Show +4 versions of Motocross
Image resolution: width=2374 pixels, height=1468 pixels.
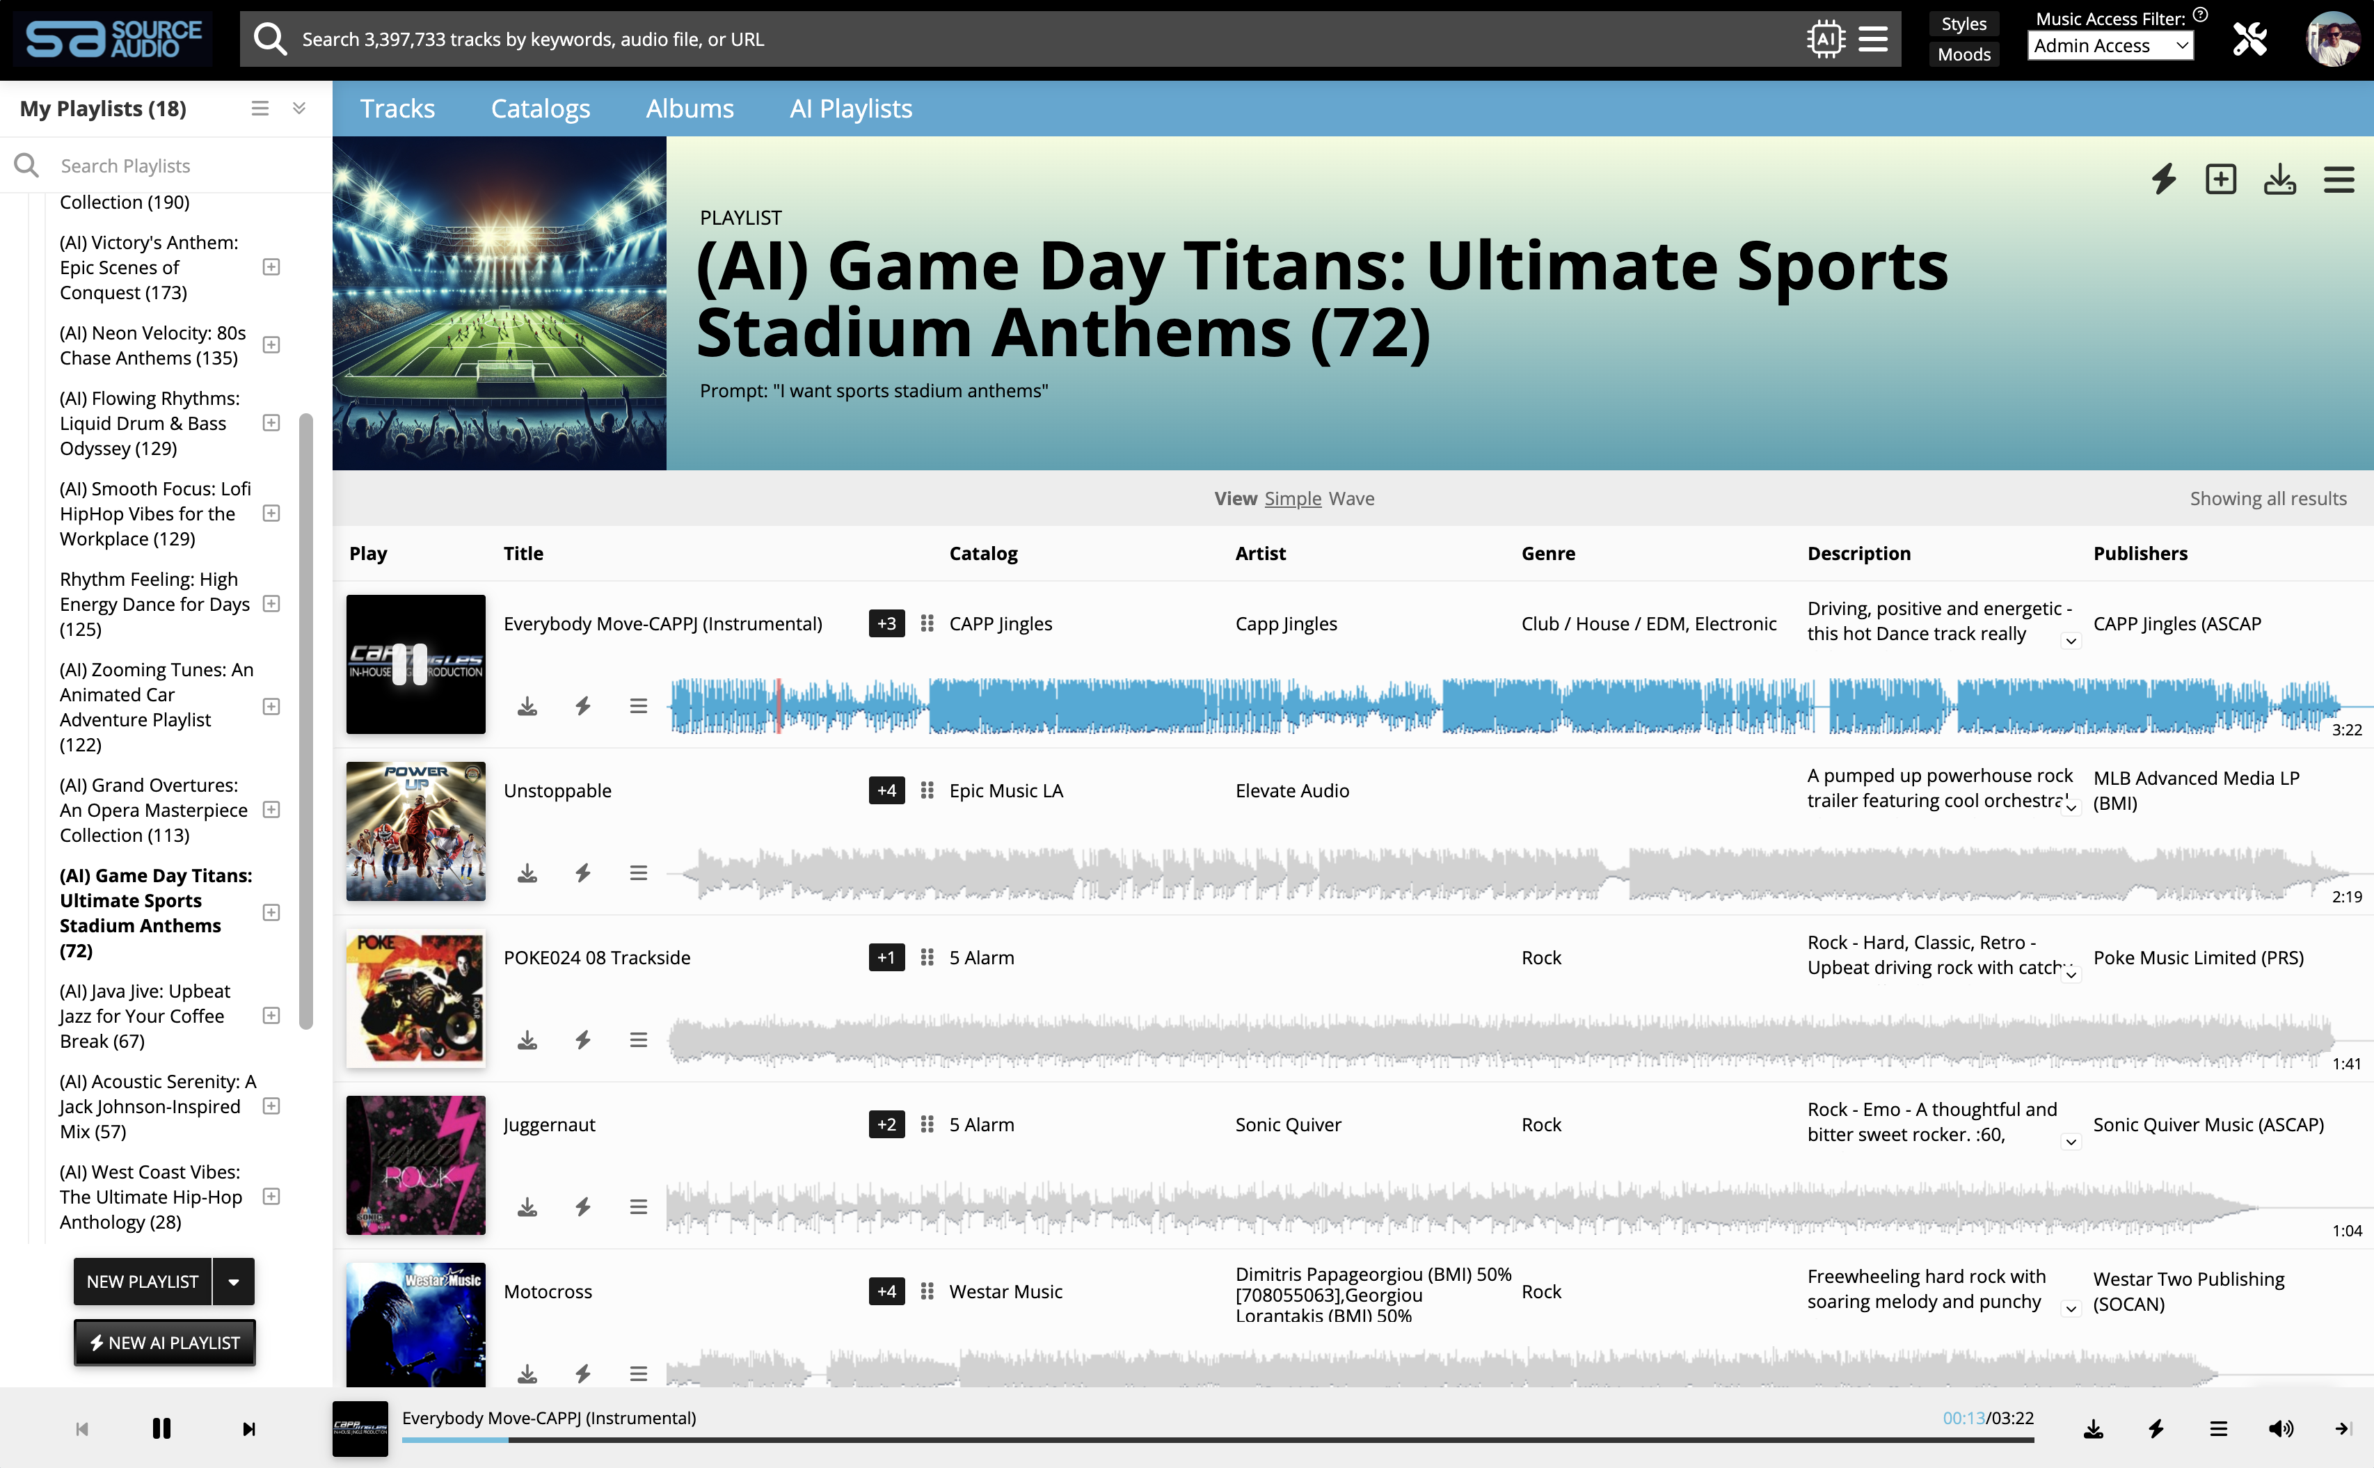point(886,1291)
